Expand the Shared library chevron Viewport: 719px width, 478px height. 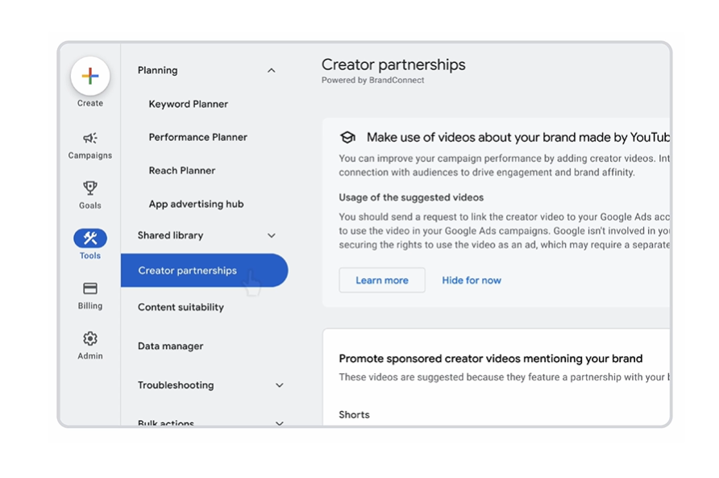[x=272, y=235]
